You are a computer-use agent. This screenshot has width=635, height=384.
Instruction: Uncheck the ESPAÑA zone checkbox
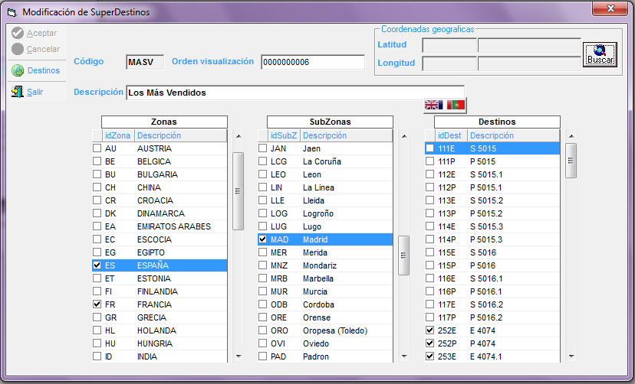pos(97,265)
